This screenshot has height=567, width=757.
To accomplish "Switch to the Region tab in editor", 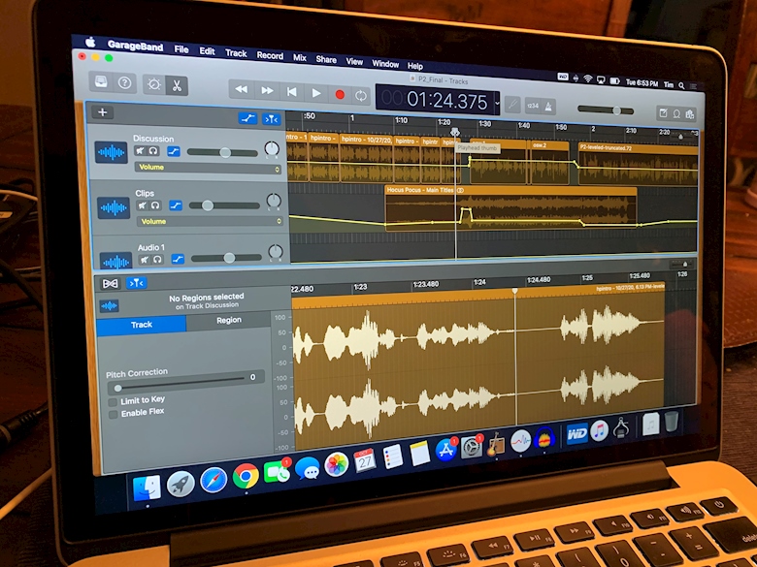I will pyautogui.click(x=228, y=320).
